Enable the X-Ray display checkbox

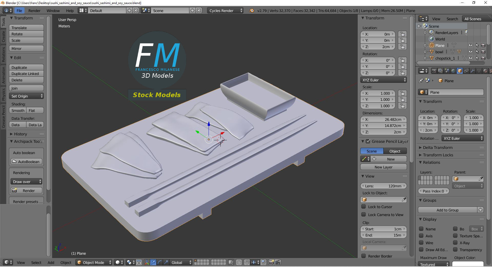455,243
